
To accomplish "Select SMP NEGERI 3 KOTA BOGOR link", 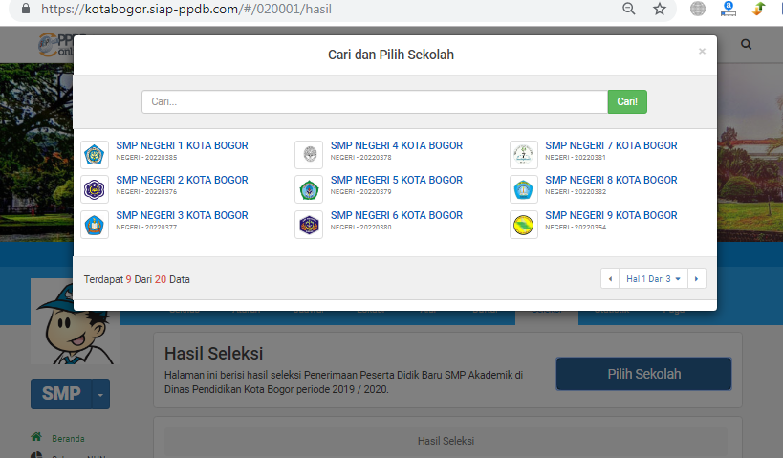I will 182,215.
